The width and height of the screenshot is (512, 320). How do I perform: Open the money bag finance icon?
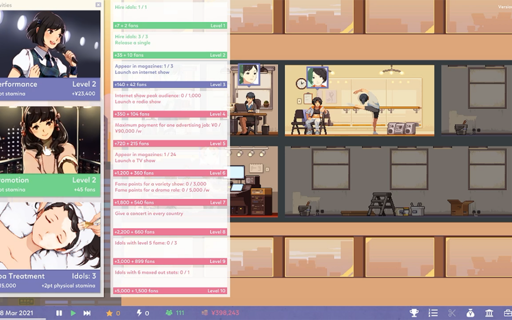470,313
